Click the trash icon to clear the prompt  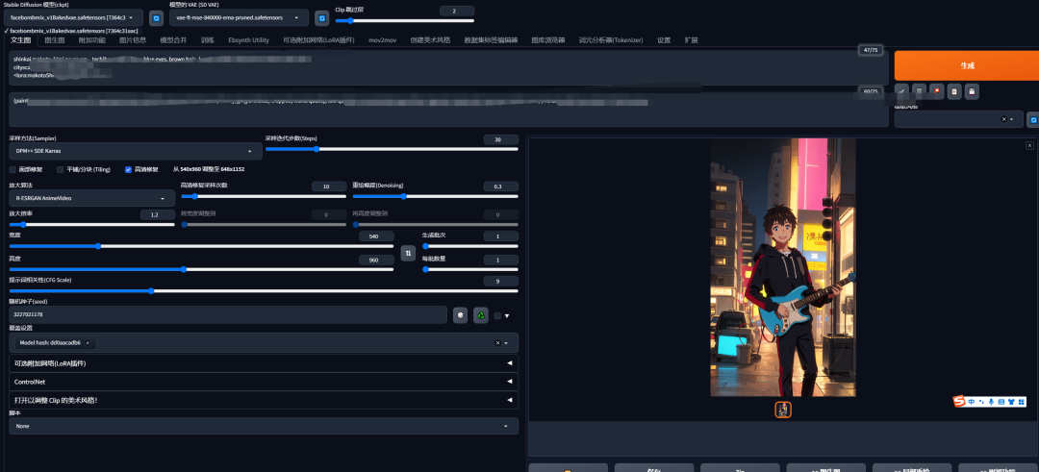tap(919, 91)
